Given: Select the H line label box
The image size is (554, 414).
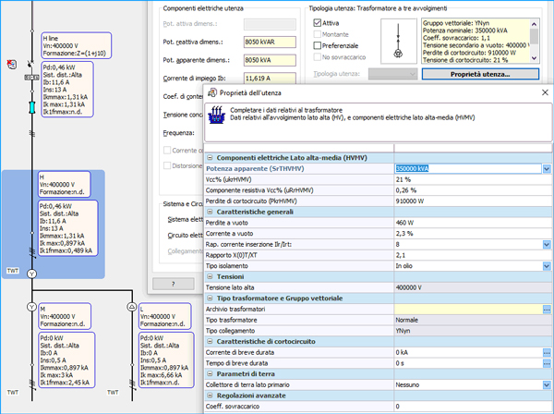Looking at the screenshot, I should tap(77, 45).
